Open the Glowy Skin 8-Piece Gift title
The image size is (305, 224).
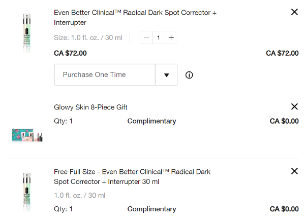click(90, 107)
